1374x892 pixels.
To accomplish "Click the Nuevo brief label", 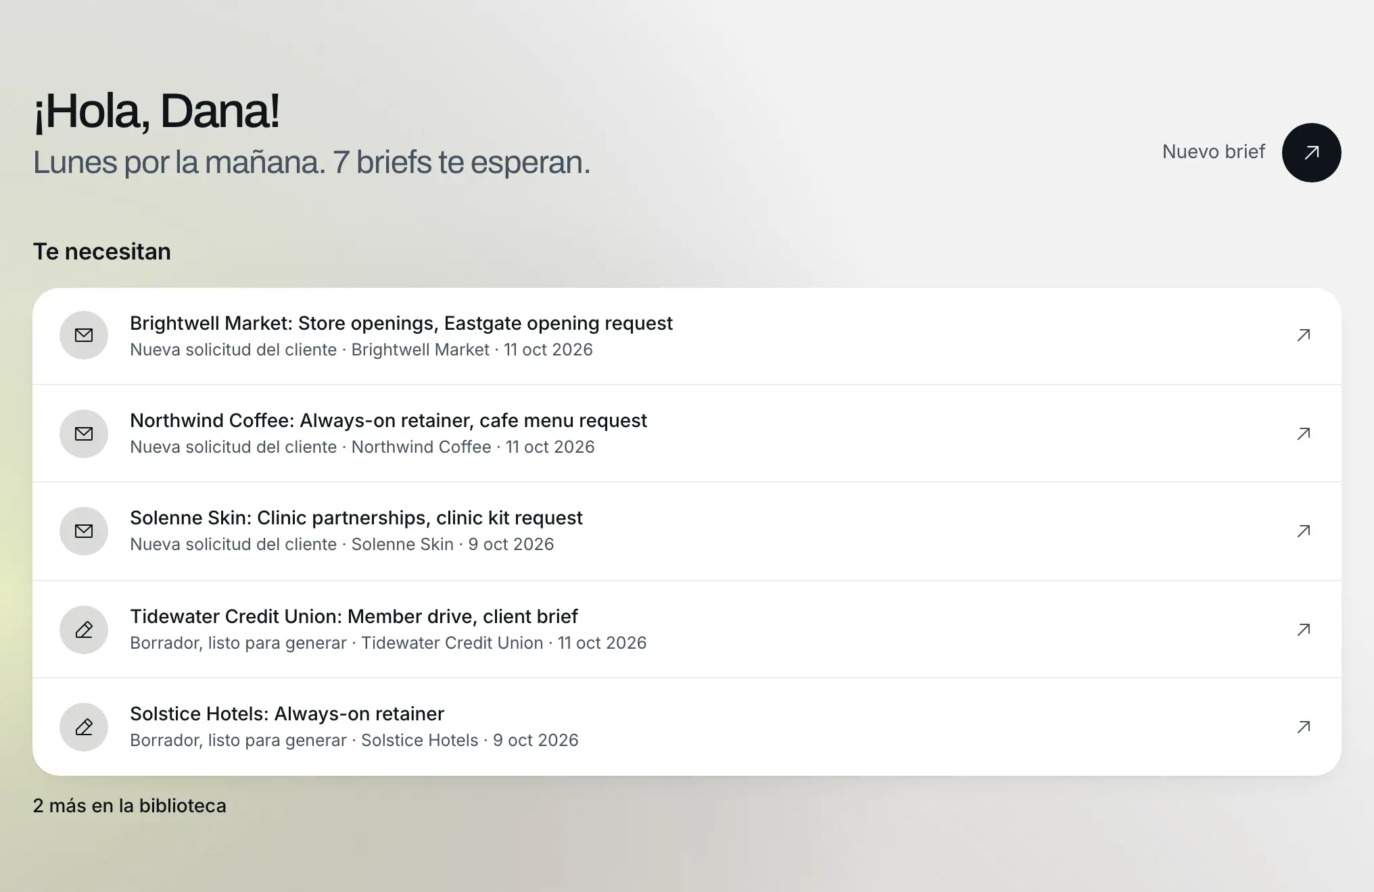I will [1213, 151].
